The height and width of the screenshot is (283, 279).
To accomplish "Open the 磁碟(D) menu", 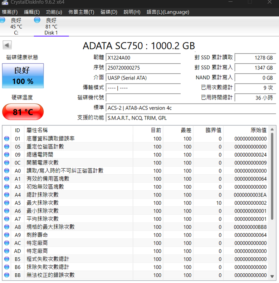I will pos(109,12).
